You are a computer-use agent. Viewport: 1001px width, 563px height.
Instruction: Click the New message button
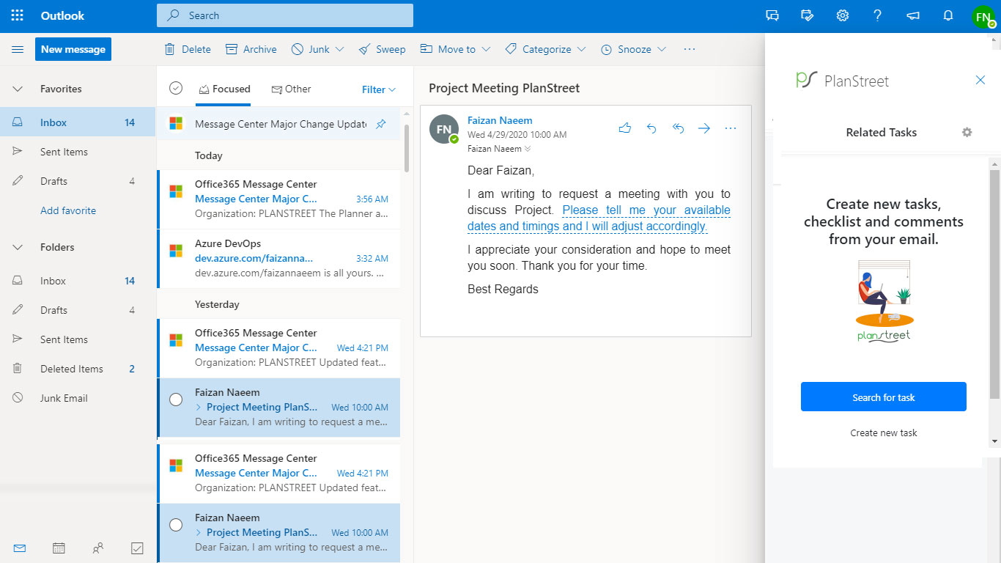[73, 49]
